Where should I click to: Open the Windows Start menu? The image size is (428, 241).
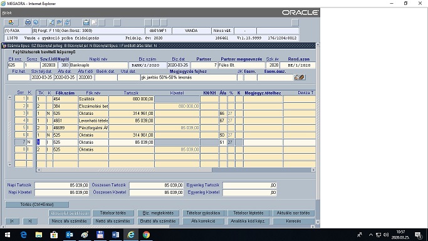[8, 235]
